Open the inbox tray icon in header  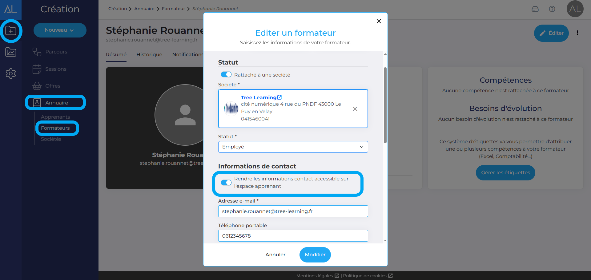(x=535, y=9)
